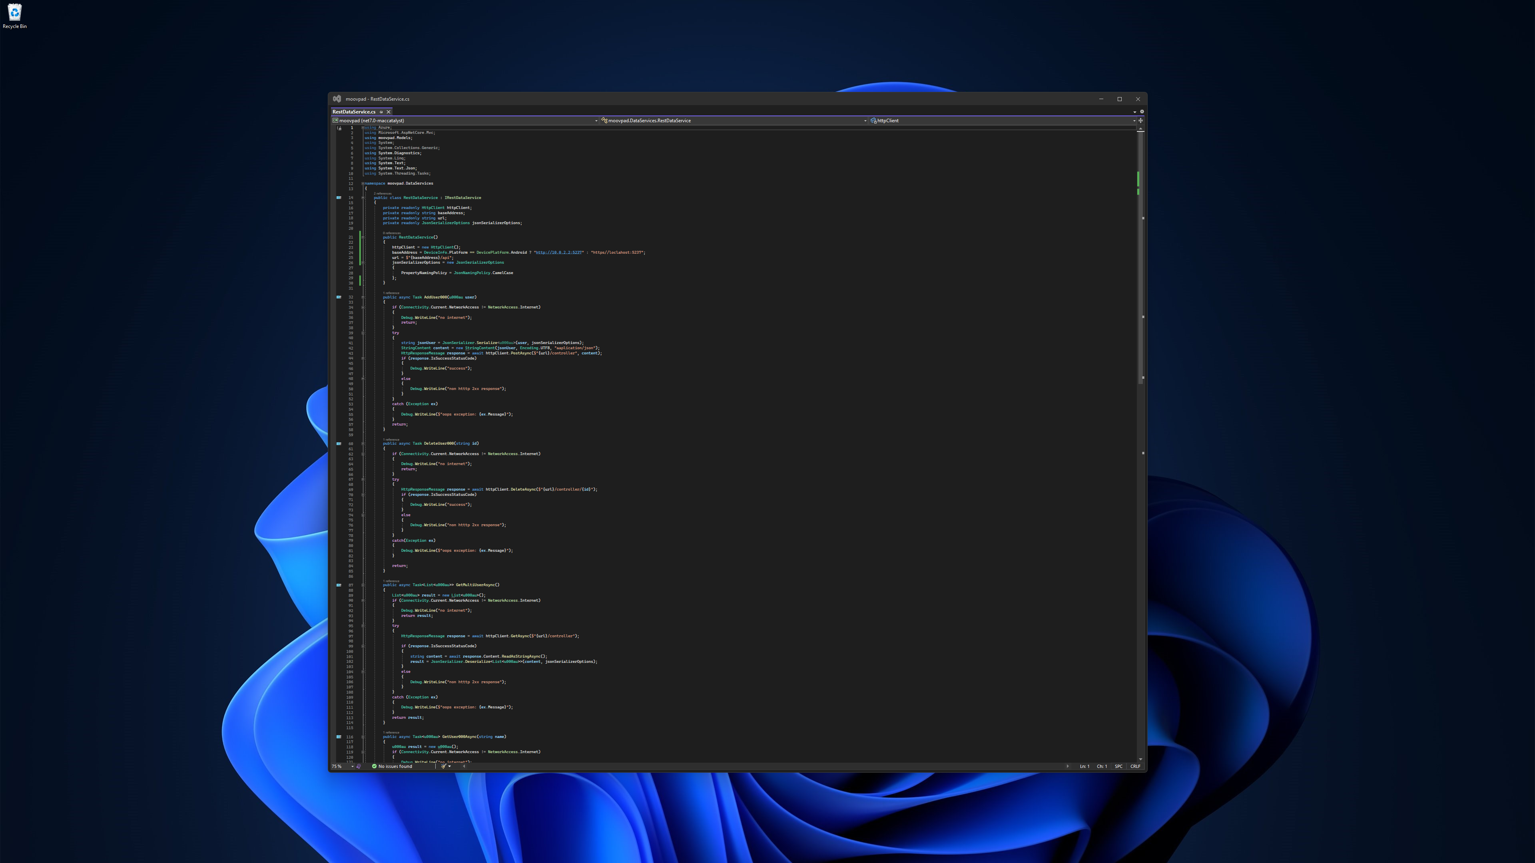This screenshot has width=1535, height=863.
Task: Click the DeleteAsync call on line 69
Action: pos(523,489)
